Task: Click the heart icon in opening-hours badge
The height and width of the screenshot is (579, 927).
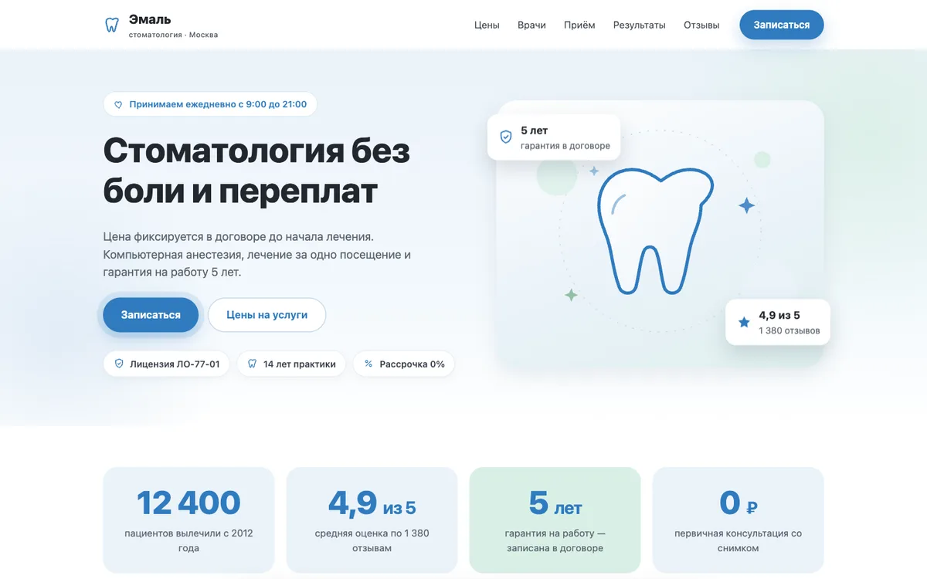Action: coord(118,104)
